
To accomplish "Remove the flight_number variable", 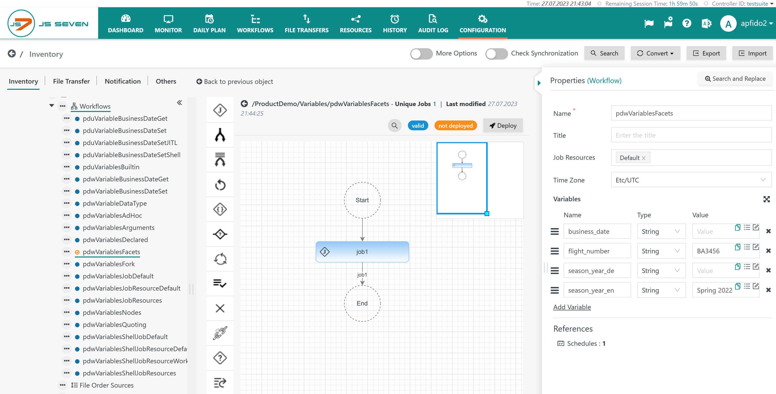I will [768, 251].
